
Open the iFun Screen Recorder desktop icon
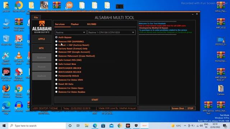click(x=6, y=74)
